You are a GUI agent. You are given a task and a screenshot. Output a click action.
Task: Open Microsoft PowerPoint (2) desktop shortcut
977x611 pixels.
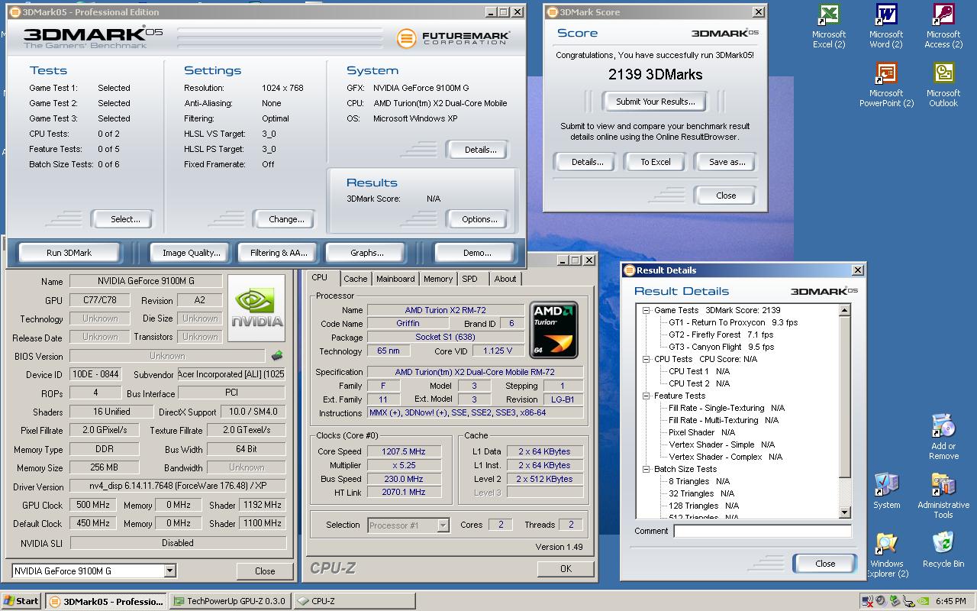click(886, 85)
